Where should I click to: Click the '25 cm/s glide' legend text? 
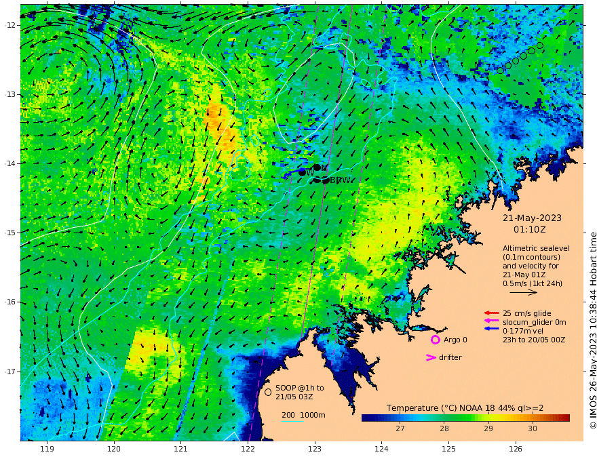[x=527, y=313]
